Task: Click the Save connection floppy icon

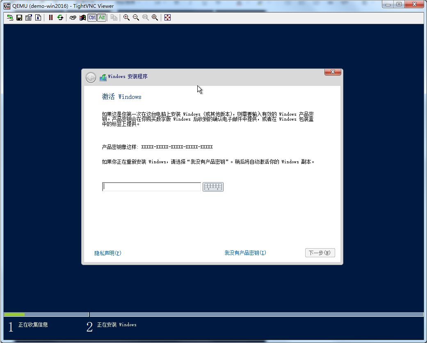Action: (x=19, y=18)
